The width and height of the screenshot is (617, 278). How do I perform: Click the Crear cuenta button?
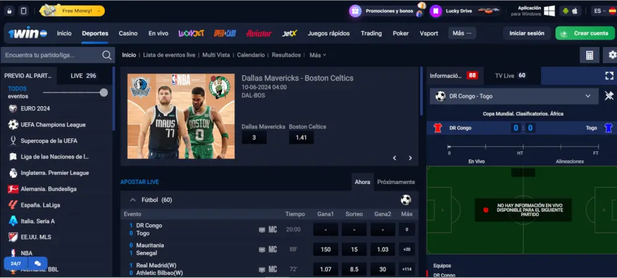coord(585,33)
